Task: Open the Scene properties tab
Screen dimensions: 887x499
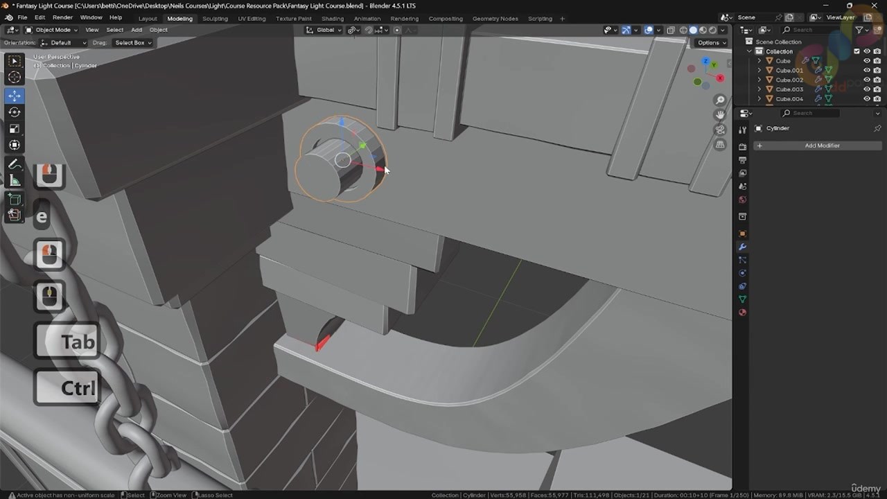Action: (742, 186)
